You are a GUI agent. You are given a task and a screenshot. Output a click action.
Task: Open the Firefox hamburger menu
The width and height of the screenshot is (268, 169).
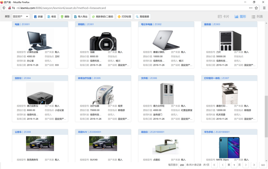(x=264, y=8)
